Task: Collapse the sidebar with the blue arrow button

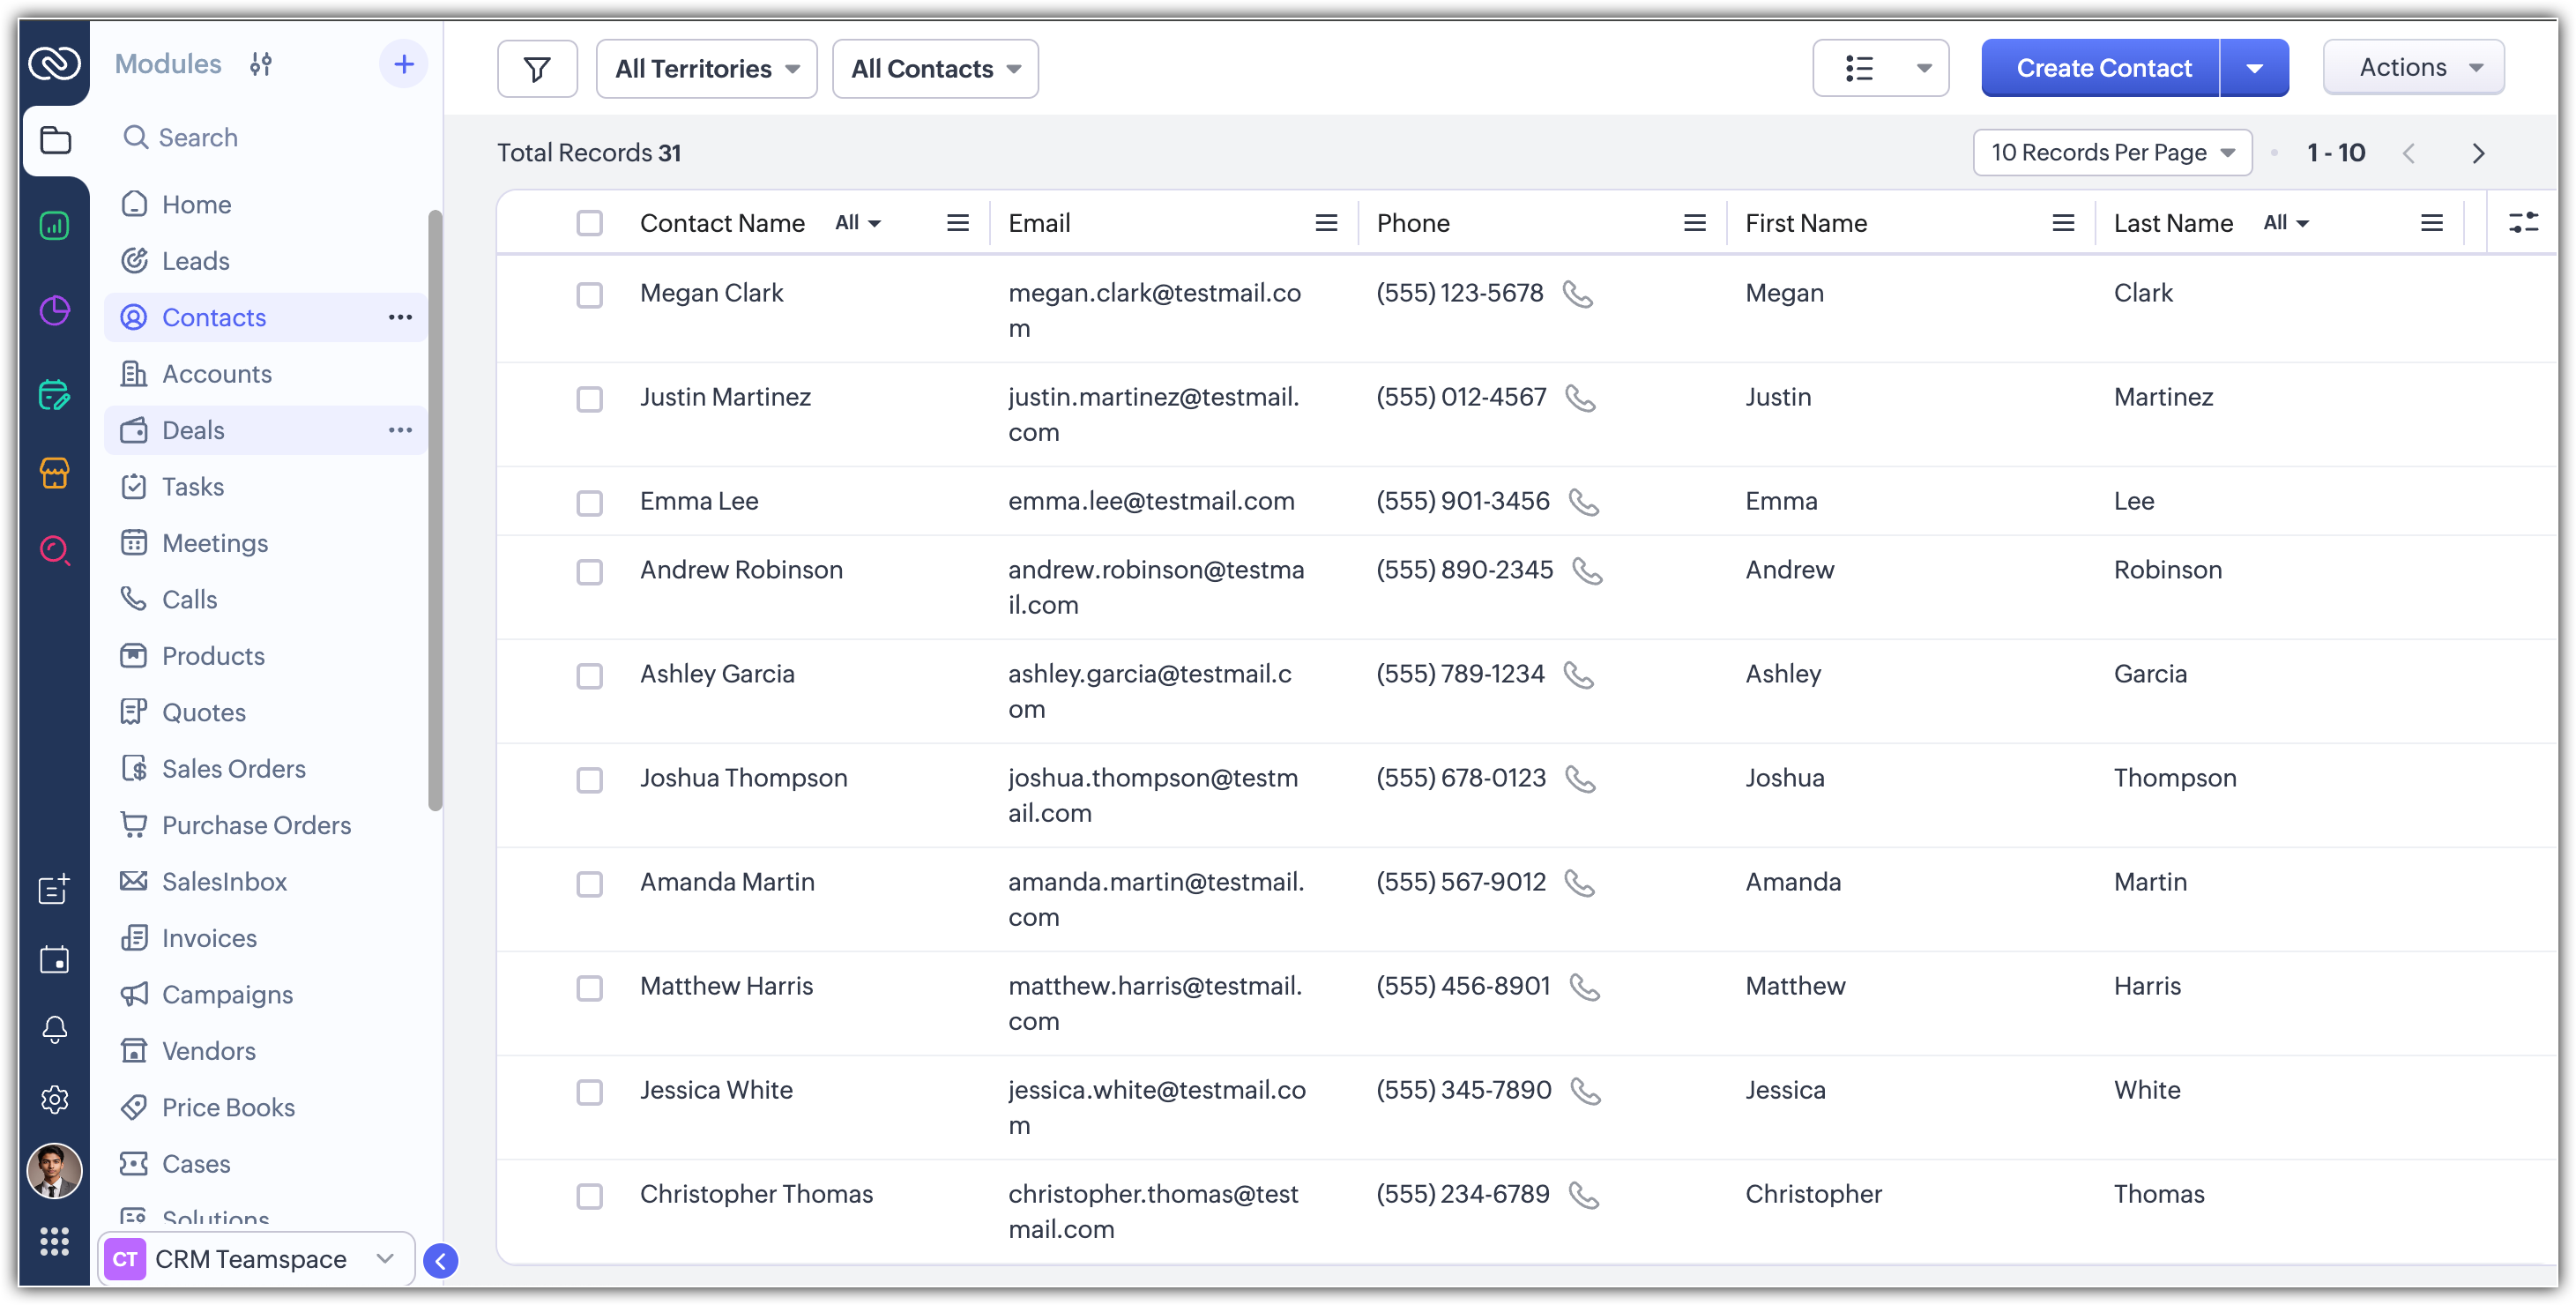Action: (440, 1260)
